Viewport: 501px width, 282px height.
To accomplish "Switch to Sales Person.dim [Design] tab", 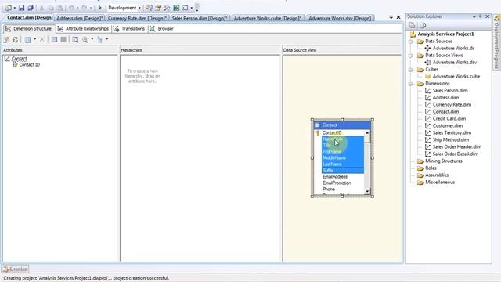I will tap(200, 18).
